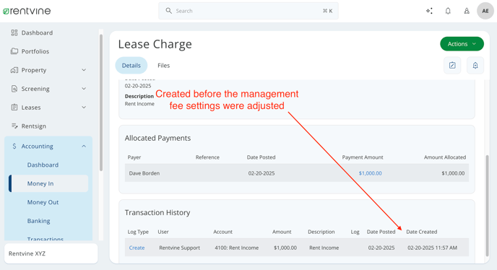This screenshot has height=270, width=497.
Task: Click the Search input field
Action: tap(248, 11)
